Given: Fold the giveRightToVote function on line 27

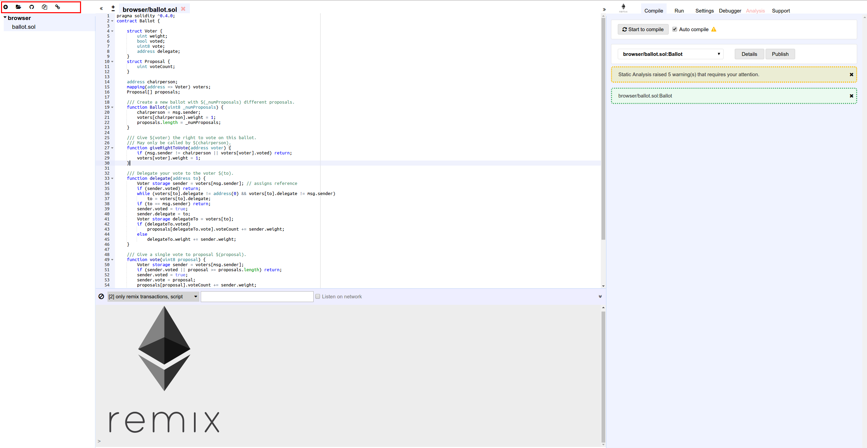Looking at the screenshot, I should click(112, 148).
